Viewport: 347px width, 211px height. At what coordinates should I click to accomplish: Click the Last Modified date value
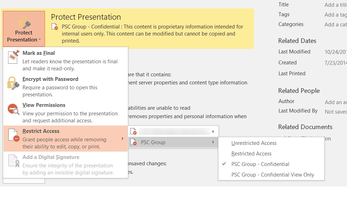[x=335, y=52]
